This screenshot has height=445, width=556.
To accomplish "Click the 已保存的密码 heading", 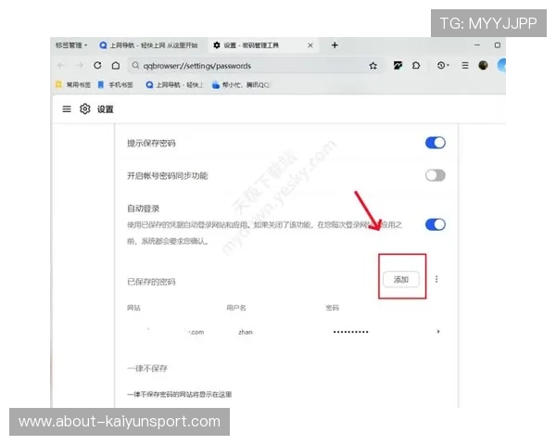I will coord(151,282).
